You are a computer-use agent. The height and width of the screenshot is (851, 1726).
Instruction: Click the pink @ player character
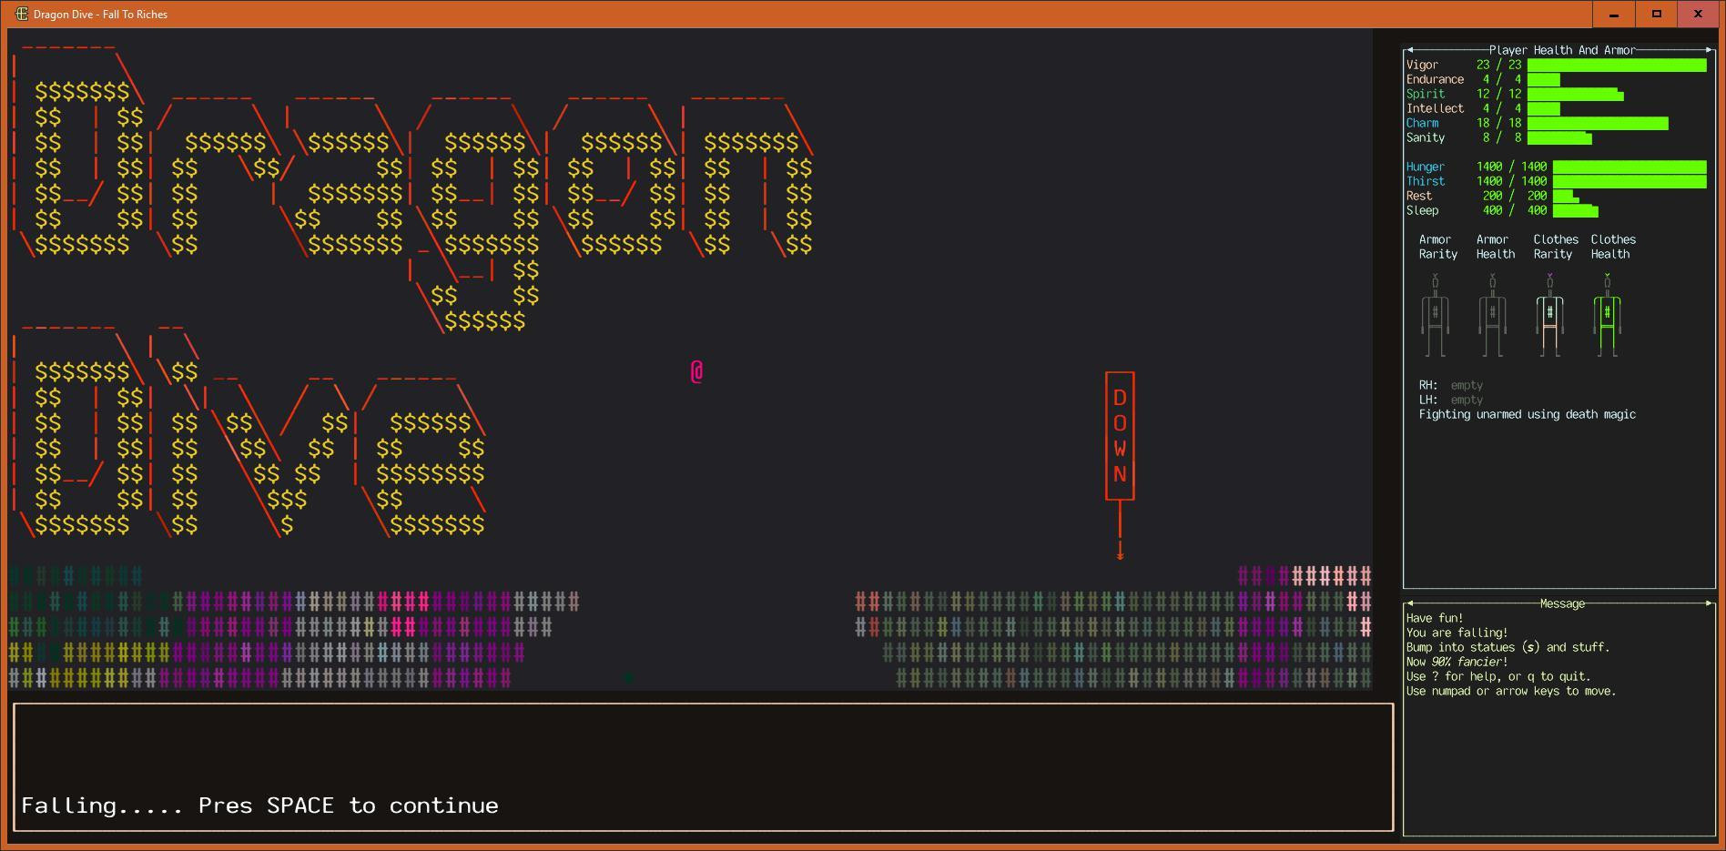click(696, 371)
